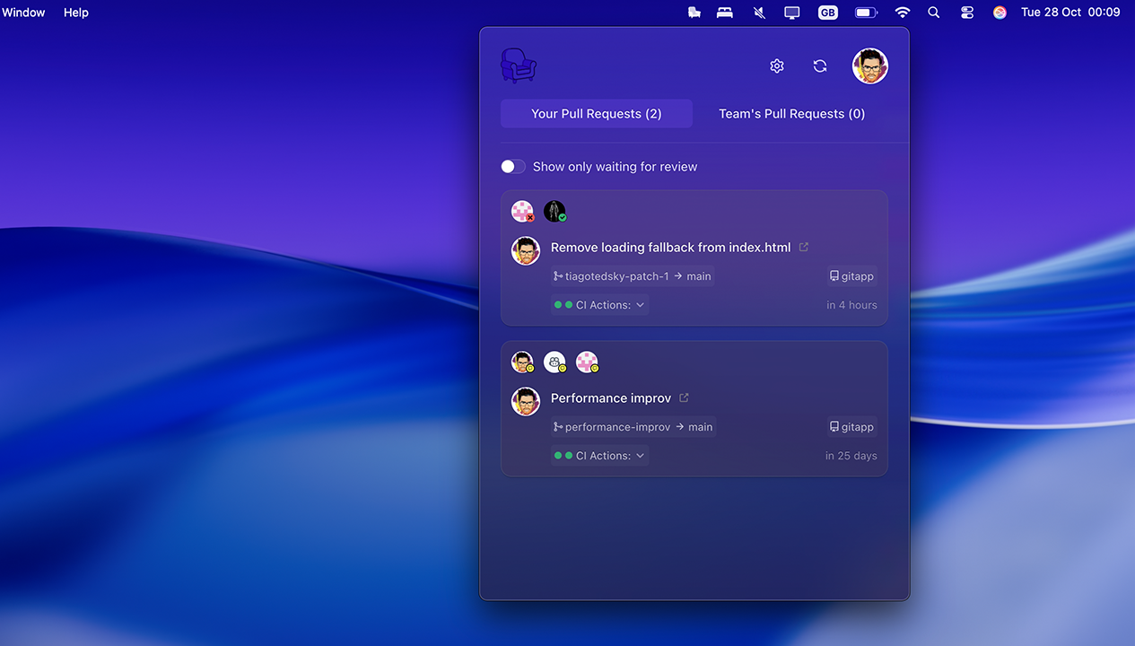Click the "in 4 hours" timestamp
Image resolution: width=1135 pixels, height=646 pixels.
(x=851, y=305)
